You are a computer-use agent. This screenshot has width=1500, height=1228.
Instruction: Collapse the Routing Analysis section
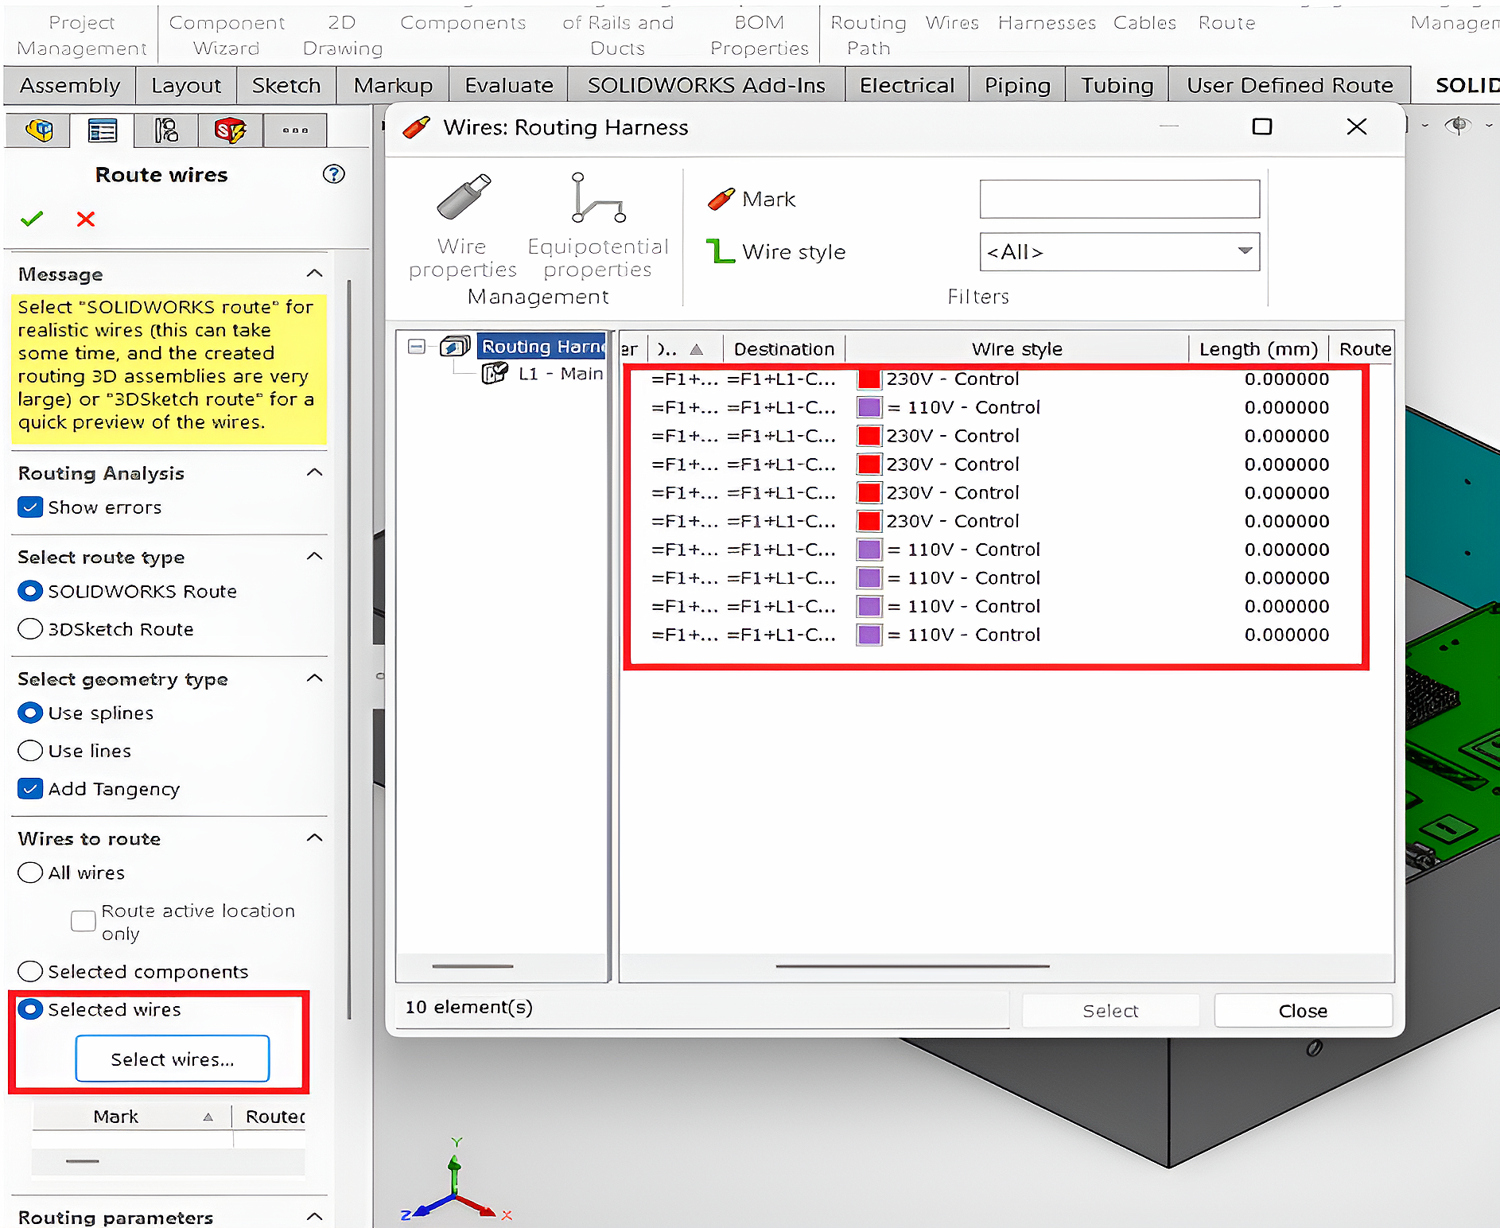(315, 472)
